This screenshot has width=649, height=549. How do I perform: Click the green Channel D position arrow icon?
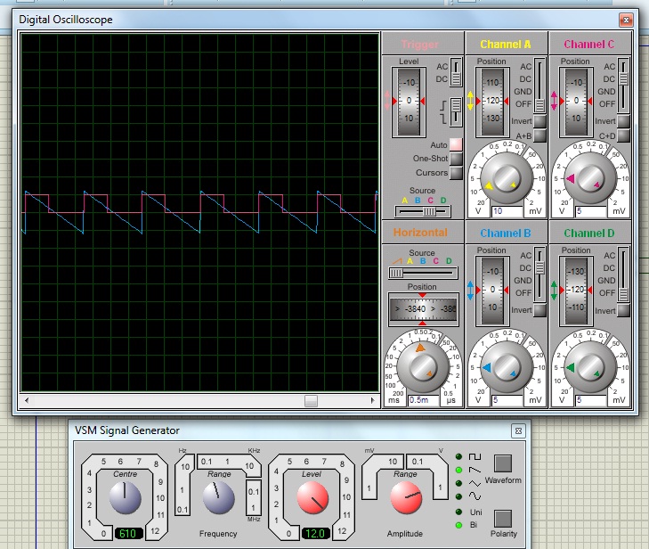pos(554,291)
